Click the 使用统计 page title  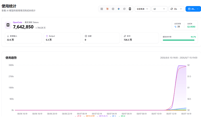[x=9, y=6]
